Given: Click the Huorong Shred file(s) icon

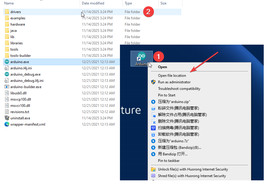Looking at the screenshot, I should 153,176.
